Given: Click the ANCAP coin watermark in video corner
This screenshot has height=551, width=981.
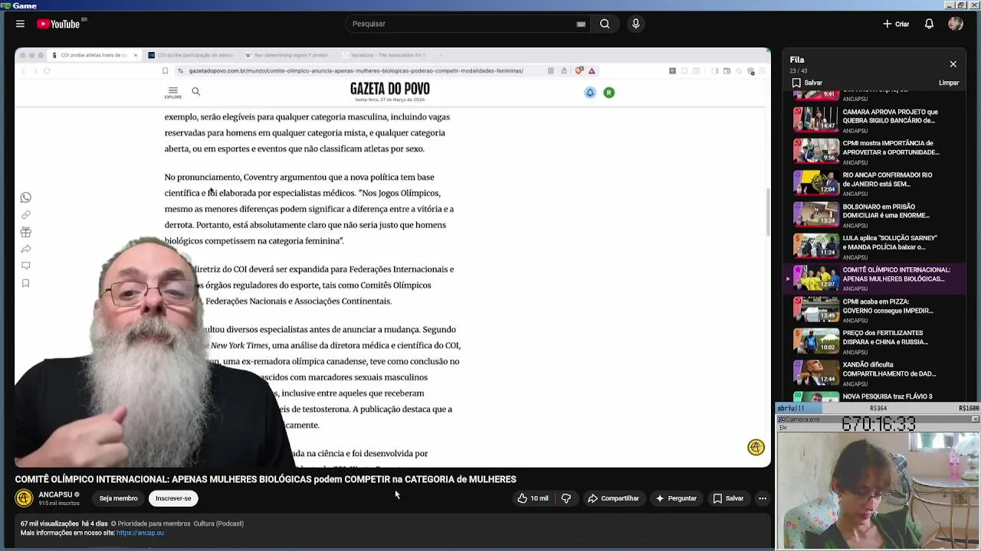Looking at the screenshot, I should click(x=756, y=448).
